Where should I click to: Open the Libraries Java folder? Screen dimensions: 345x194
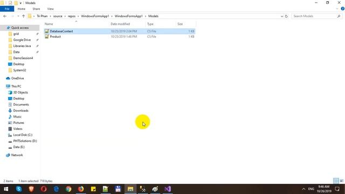[x=22, y=46]
